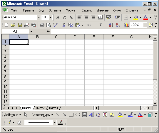Toggle bold Ж formatting
The height and width of the screenshot is (133, 159).
tap(58, 17)
